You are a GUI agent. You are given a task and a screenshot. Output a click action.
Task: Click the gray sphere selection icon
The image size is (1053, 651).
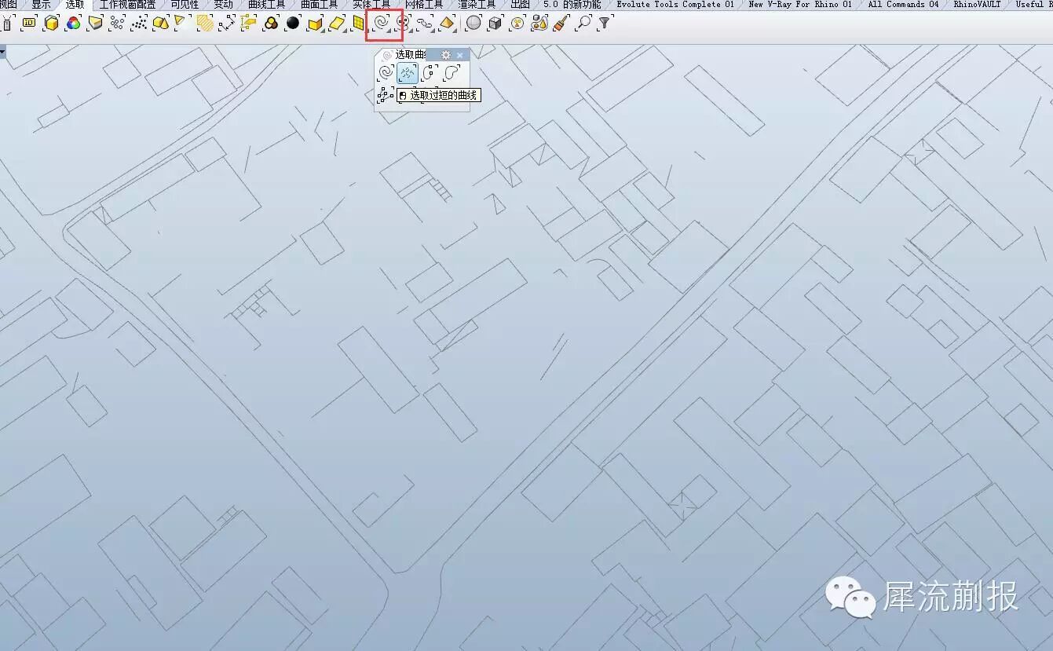click(473, 23)
